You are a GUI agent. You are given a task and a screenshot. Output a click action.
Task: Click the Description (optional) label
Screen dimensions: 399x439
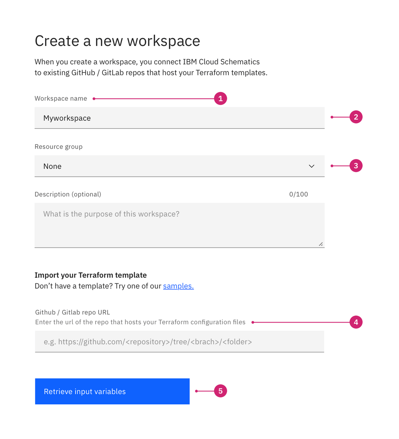(68, 194)
